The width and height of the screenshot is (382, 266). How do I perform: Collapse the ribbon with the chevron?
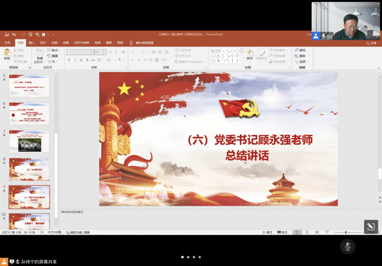[378, 68]
